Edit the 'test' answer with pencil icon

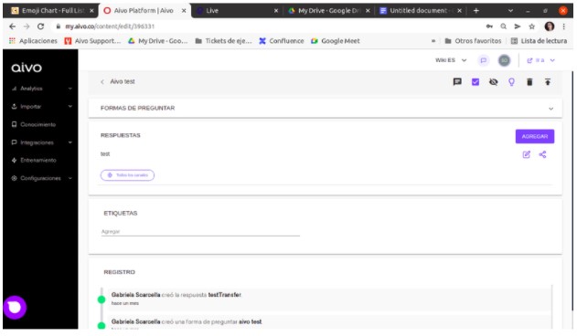pyautogui.click(x=526, y=154)
